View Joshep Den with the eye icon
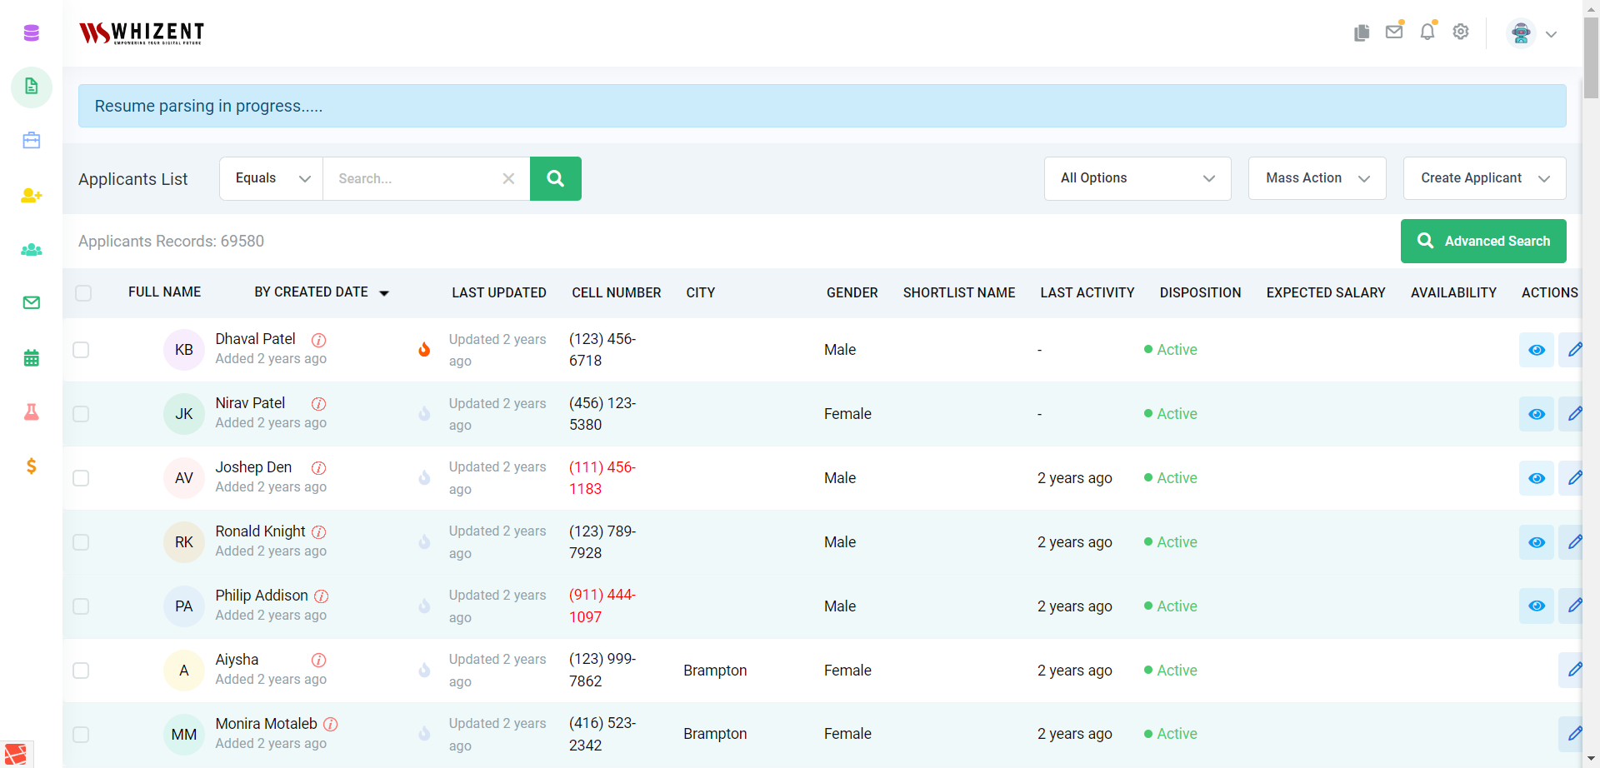 pyautogui.click(x=1537, y=478)
